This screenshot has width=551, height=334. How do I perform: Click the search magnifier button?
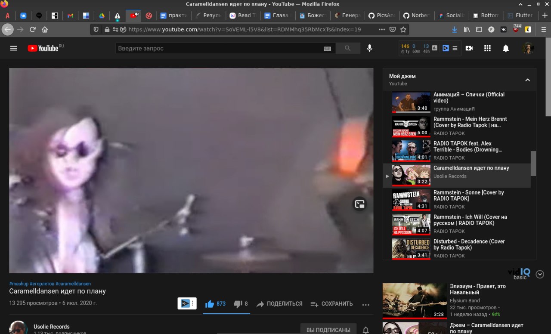point(348,48)
